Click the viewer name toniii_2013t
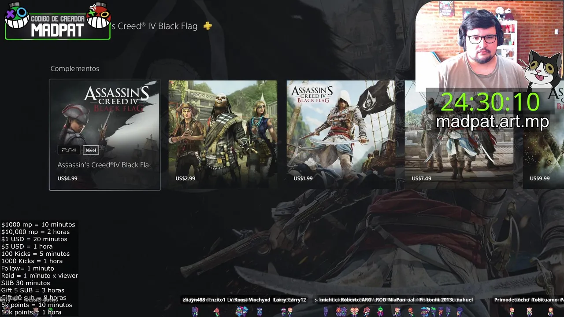 439,300
